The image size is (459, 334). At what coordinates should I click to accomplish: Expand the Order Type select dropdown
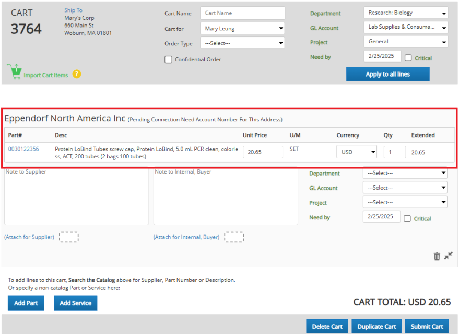click(x=242, y=43)
